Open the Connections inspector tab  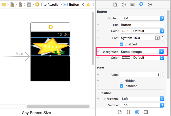(150, 5)
